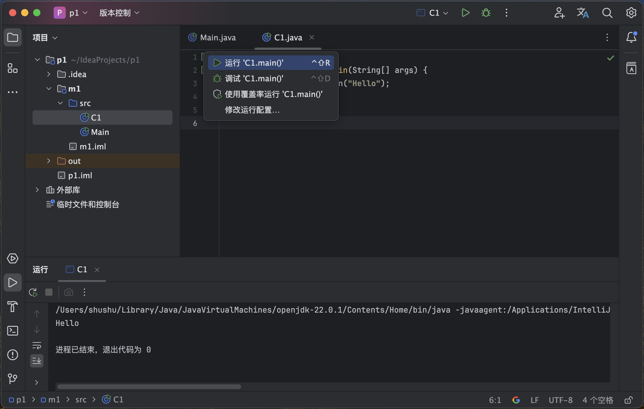Viewport: 644px width, 409px height.
Task: Choose 使用覆盖率运行 'C1.main()'
Action: (x=271, y=94)
